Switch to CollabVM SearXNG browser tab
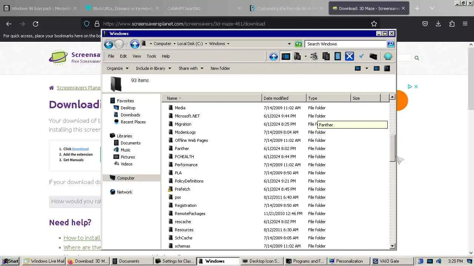 coord(203,8)
